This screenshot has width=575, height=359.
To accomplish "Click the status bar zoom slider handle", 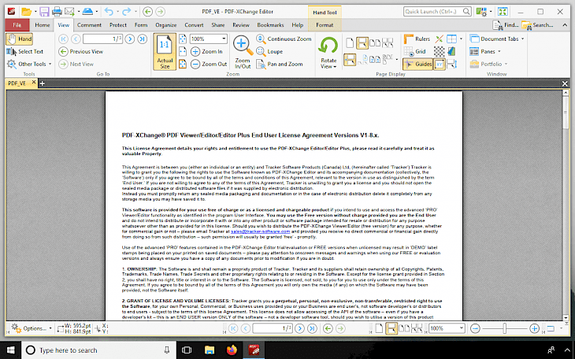I will click(505, 328).
